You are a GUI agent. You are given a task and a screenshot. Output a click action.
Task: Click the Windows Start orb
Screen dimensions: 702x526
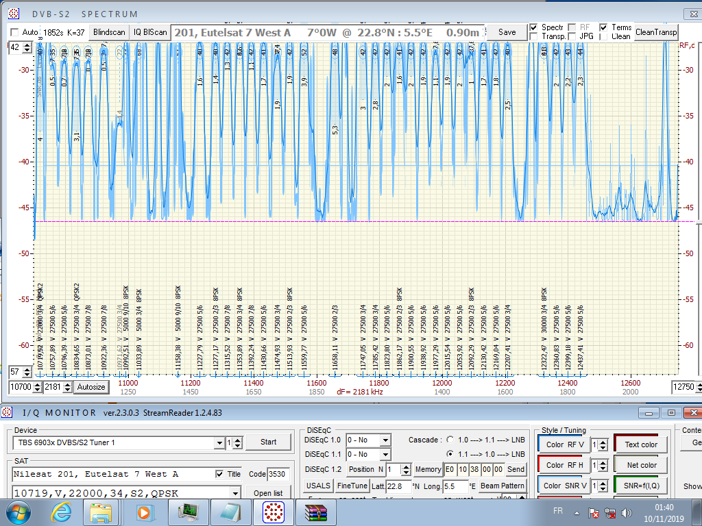click(x=18, y=512)
